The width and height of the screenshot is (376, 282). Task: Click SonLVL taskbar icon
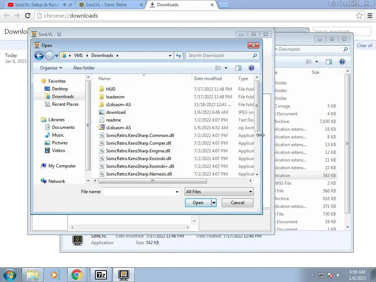(x=124, y=275)
